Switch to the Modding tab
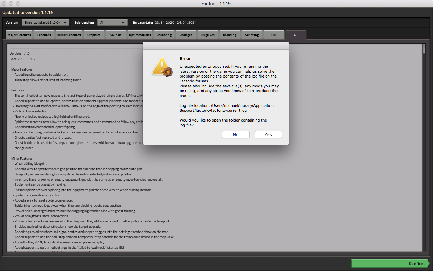Viewport: 433px width, 271px height. tap(230, 35)
